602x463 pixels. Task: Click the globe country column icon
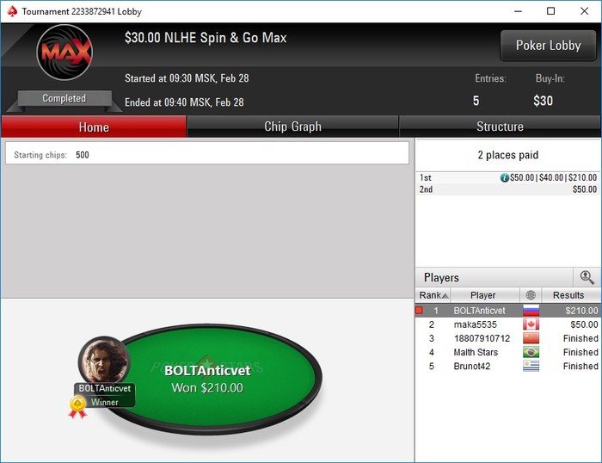pos(531,295)
